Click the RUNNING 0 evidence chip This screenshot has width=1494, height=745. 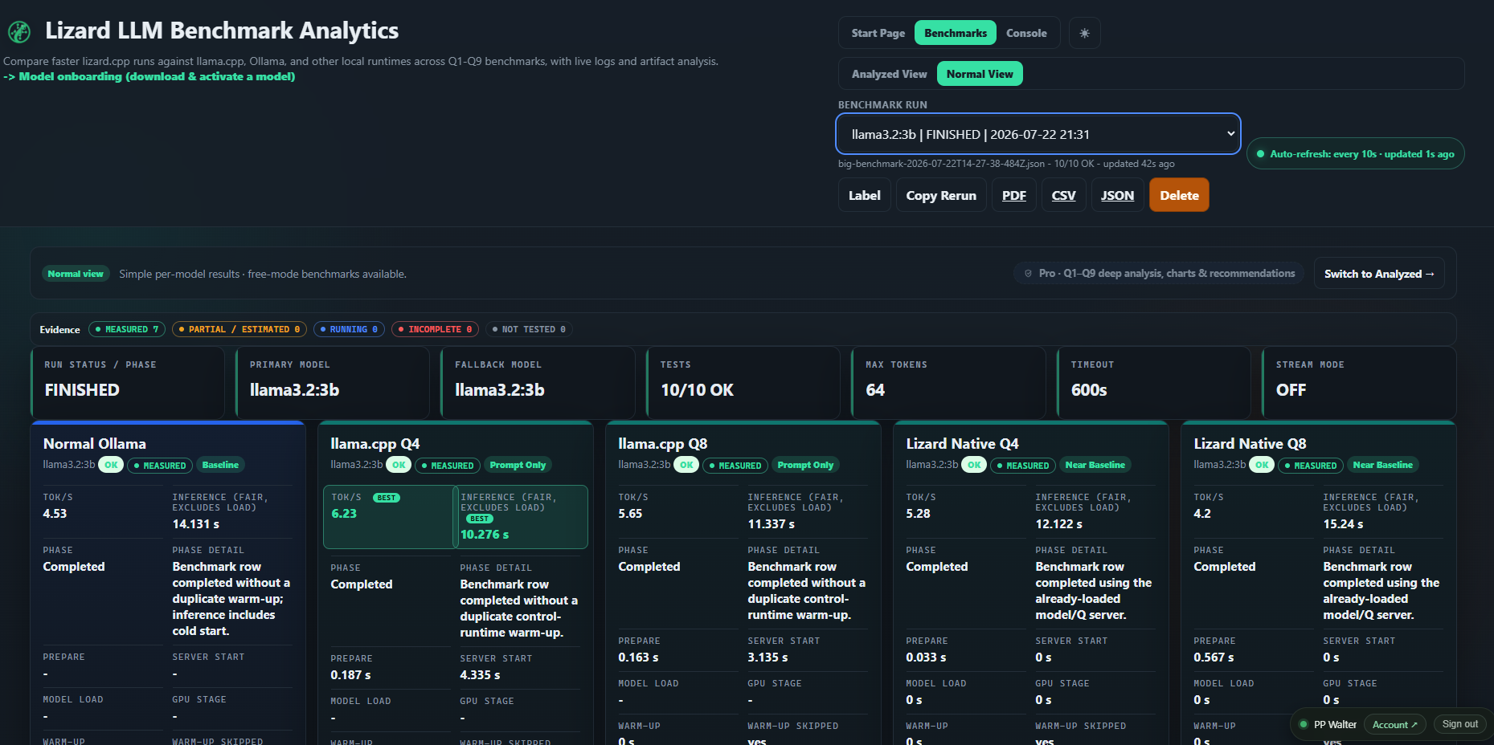(x=349, y=329)
